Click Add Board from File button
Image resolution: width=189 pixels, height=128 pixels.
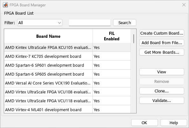[x=162, y=43]
